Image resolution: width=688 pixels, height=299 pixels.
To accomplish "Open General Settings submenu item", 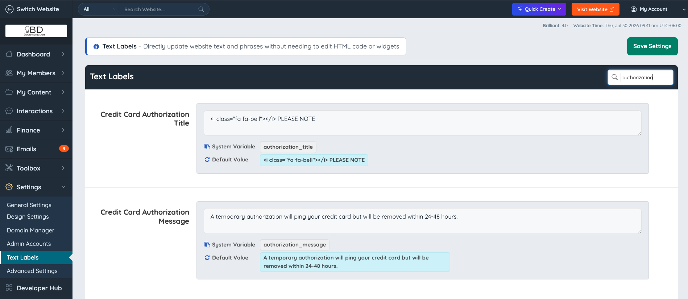I will point(29,205).
